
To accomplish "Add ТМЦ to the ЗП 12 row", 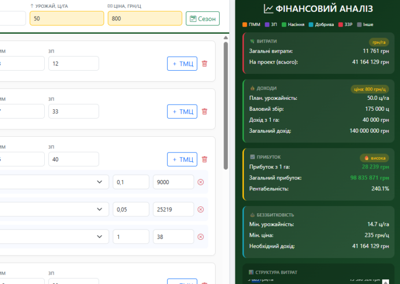I will click(182, 64).
